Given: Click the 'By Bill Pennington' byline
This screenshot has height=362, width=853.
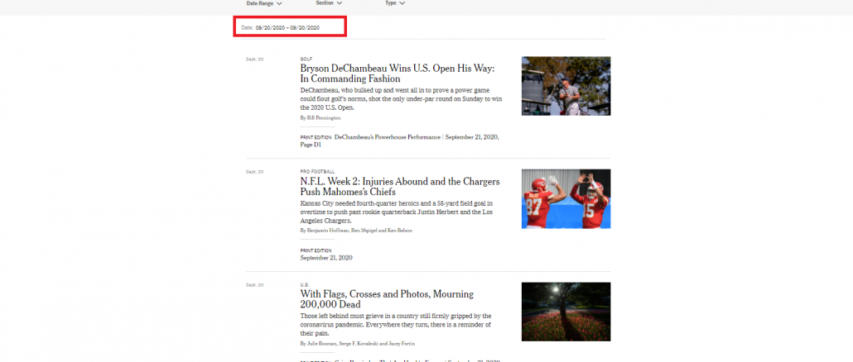Looking at the screenshot, I should [x=320, y=117].
